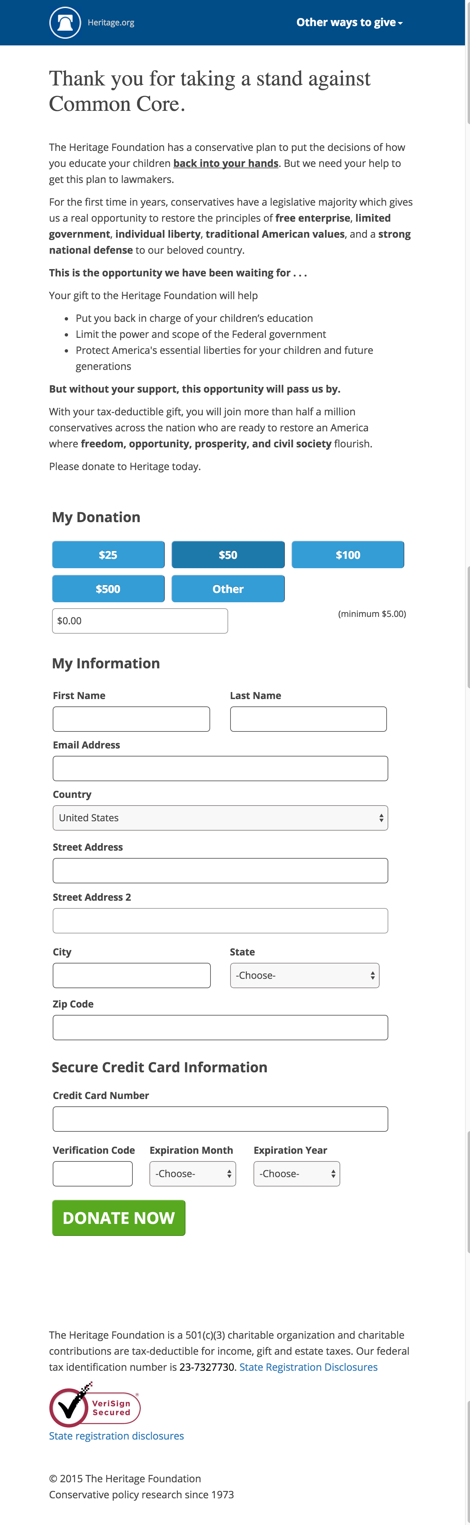Choose the $50 donation amount
This screenshot has width=470, height=1525.
pos(227,555)
